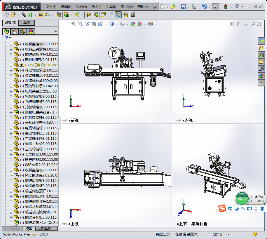Open SolidWorks Resources home task pane tab
Image resolution: width=267 pixels, height=239 pixels.
click(x=261, y=48)
